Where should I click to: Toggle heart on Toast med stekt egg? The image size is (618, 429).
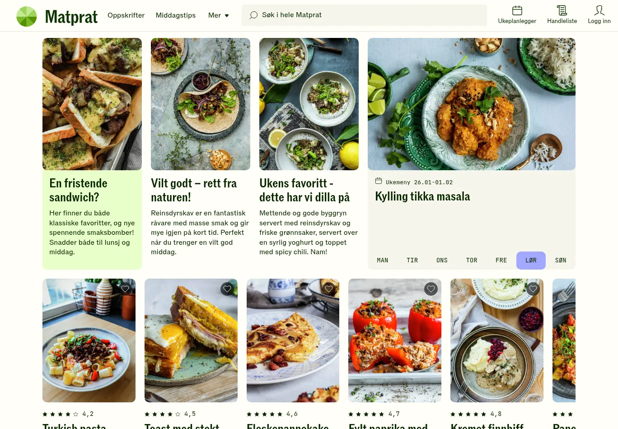pyautogui.click(x=227, y=289)
